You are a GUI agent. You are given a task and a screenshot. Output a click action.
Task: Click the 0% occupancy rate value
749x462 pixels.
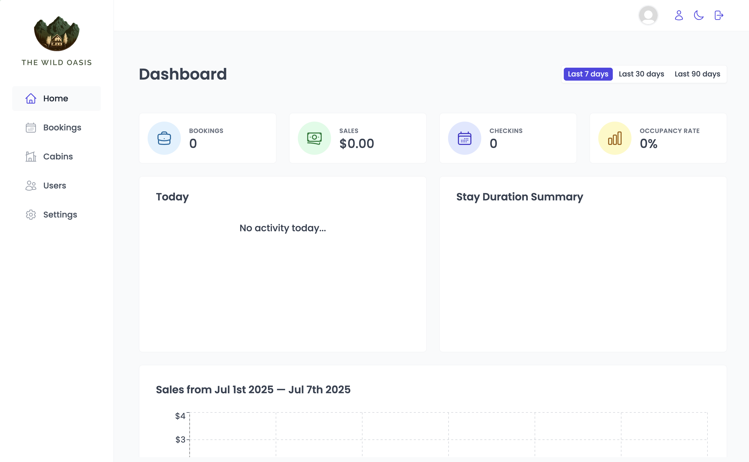(648, 144)
